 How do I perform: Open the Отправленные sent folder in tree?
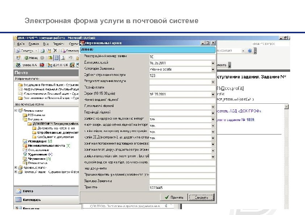point(38,150)
